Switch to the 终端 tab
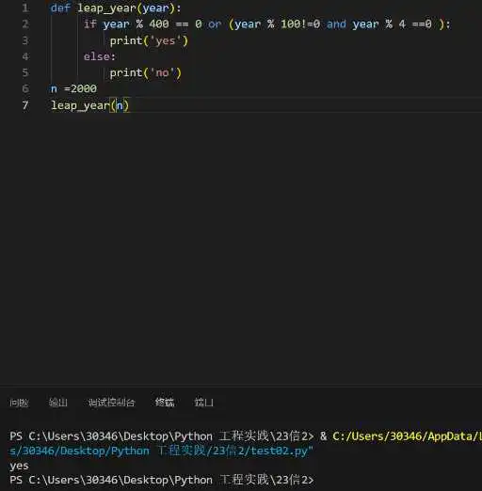 tap(165, 403)
